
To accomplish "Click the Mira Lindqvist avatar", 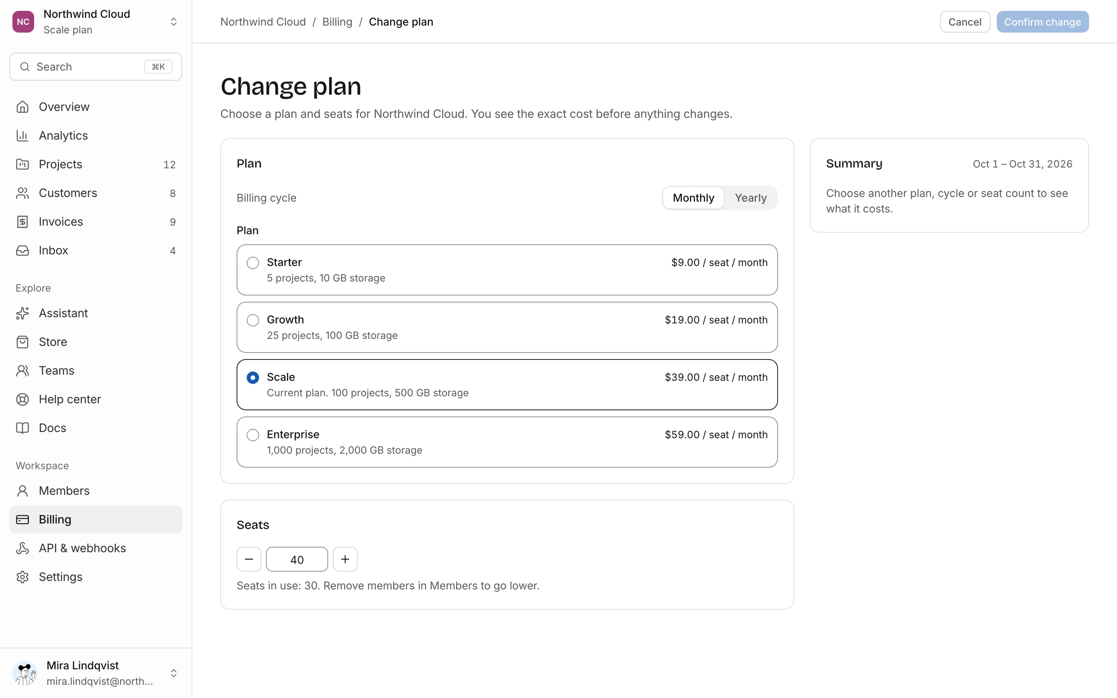I will pyautogui.click(x=24, y=673).
